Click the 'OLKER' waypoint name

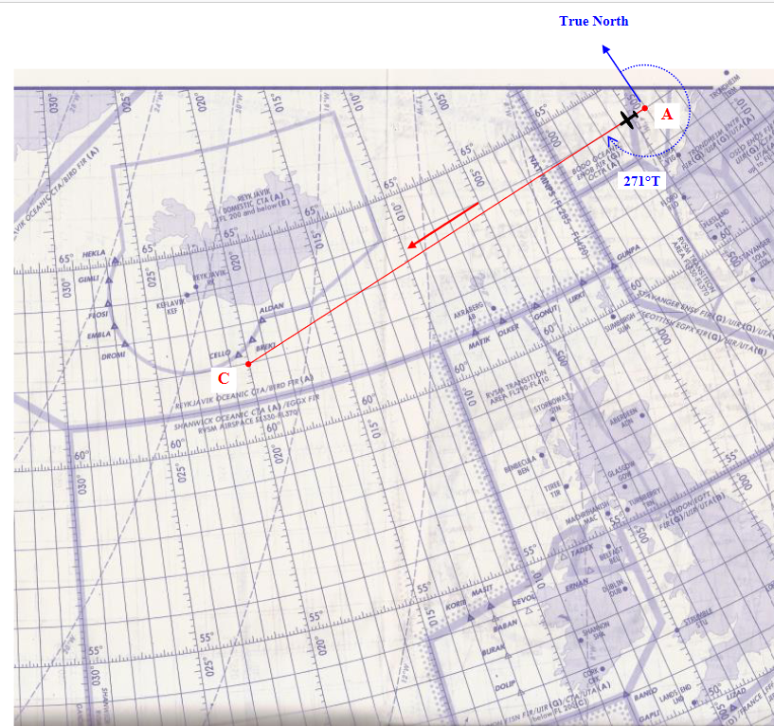pyautogui.click(x=509, y=330)
